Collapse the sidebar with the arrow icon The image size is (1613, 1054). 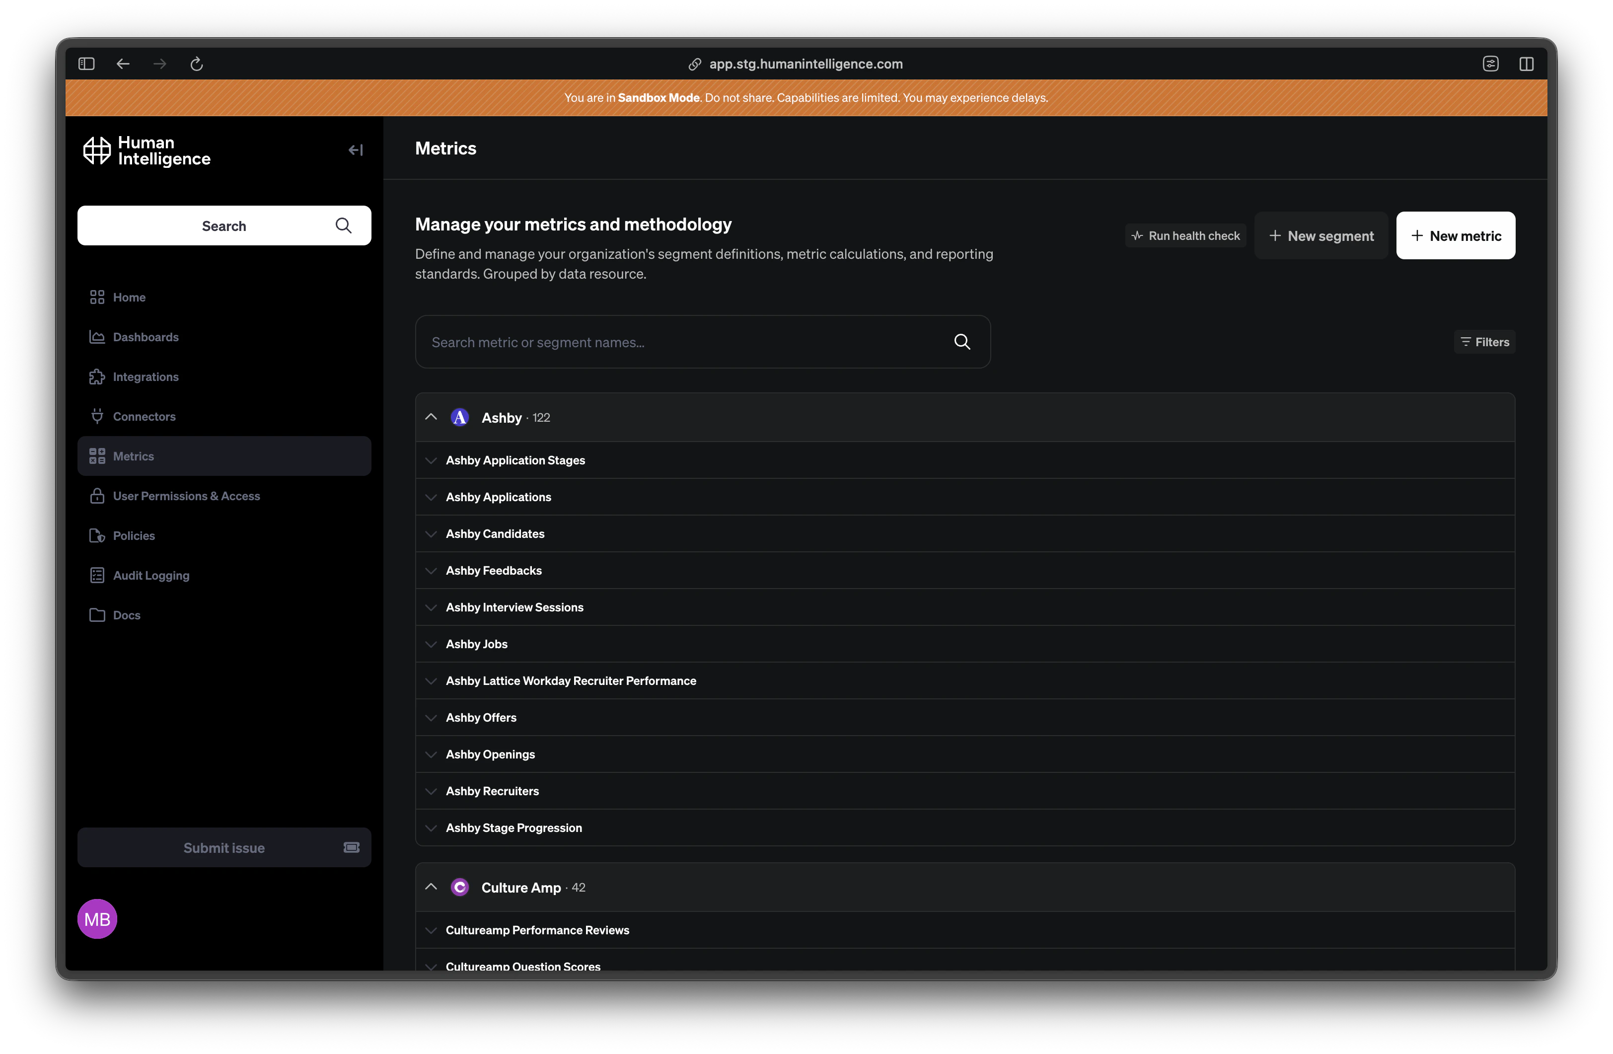[356, 150]
